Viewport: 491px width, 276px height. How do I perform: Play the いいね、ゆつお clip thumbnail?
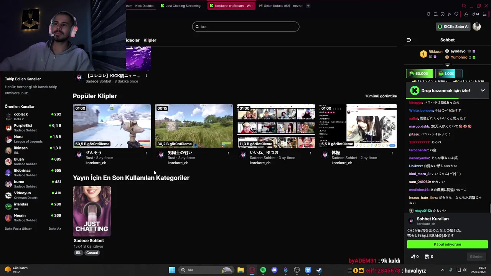click(x=276, y=126)
